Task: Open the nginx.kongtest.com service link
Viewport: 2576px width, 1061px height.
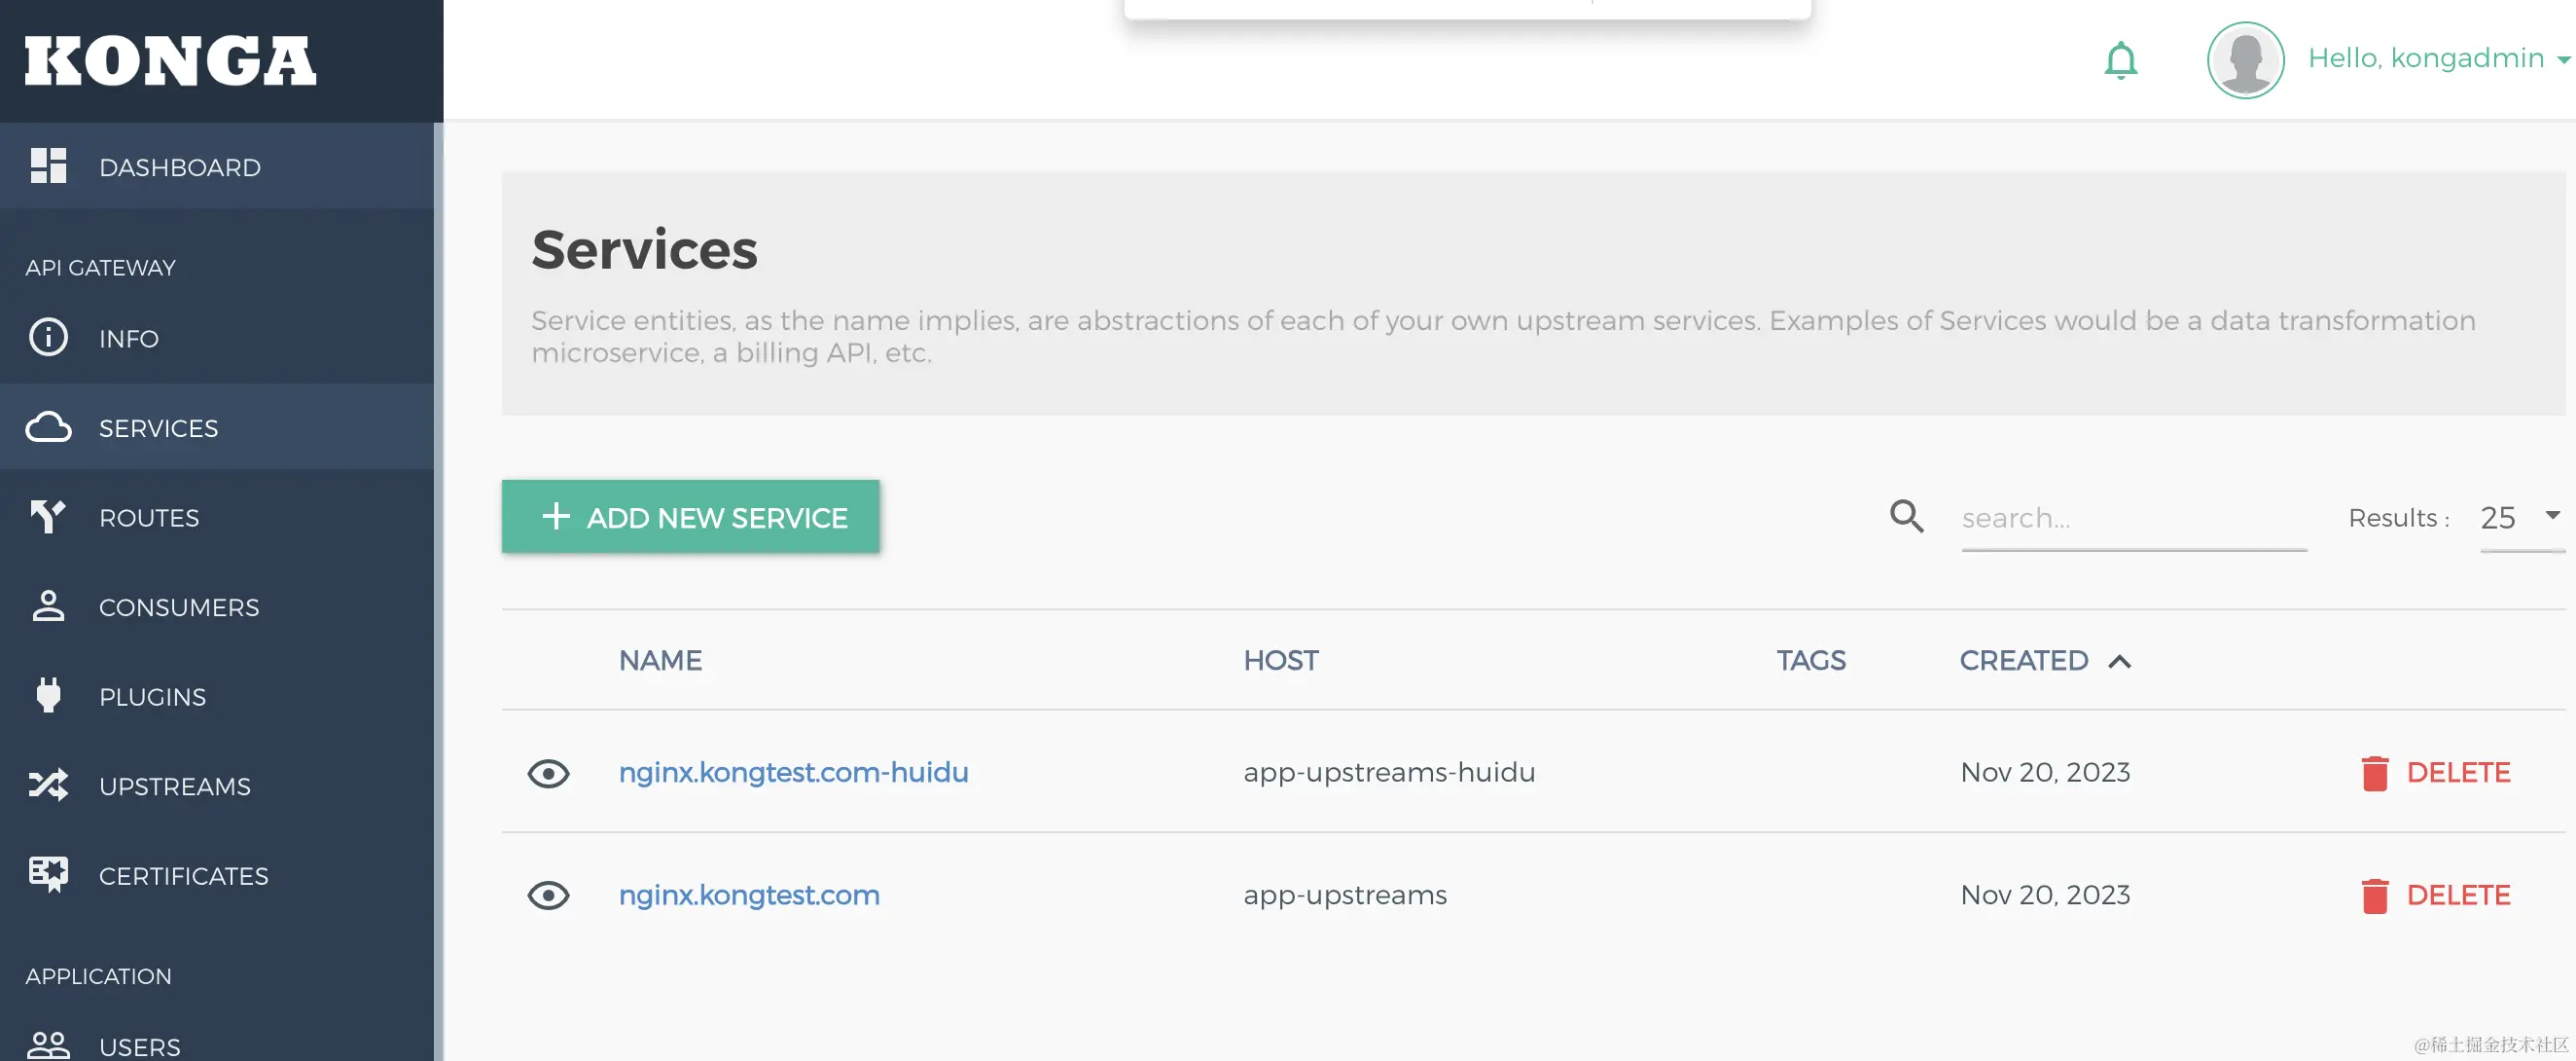Action: coord(748,895)
